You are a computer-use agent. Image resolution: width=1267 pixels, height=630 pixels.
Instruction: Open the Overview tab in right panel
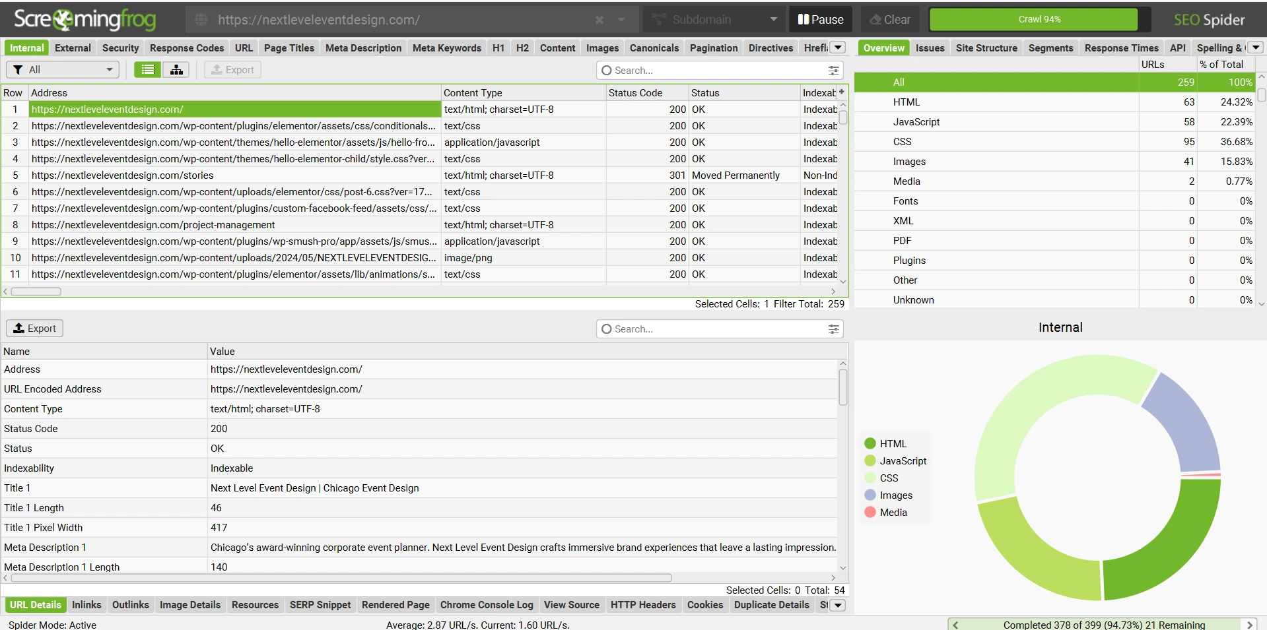pyautogui.click(x=884, y=48)
